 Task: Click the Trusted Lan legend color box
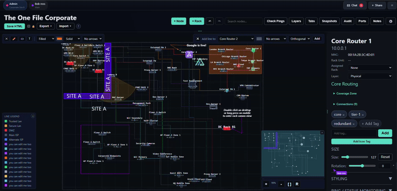[x=5, y=121]
